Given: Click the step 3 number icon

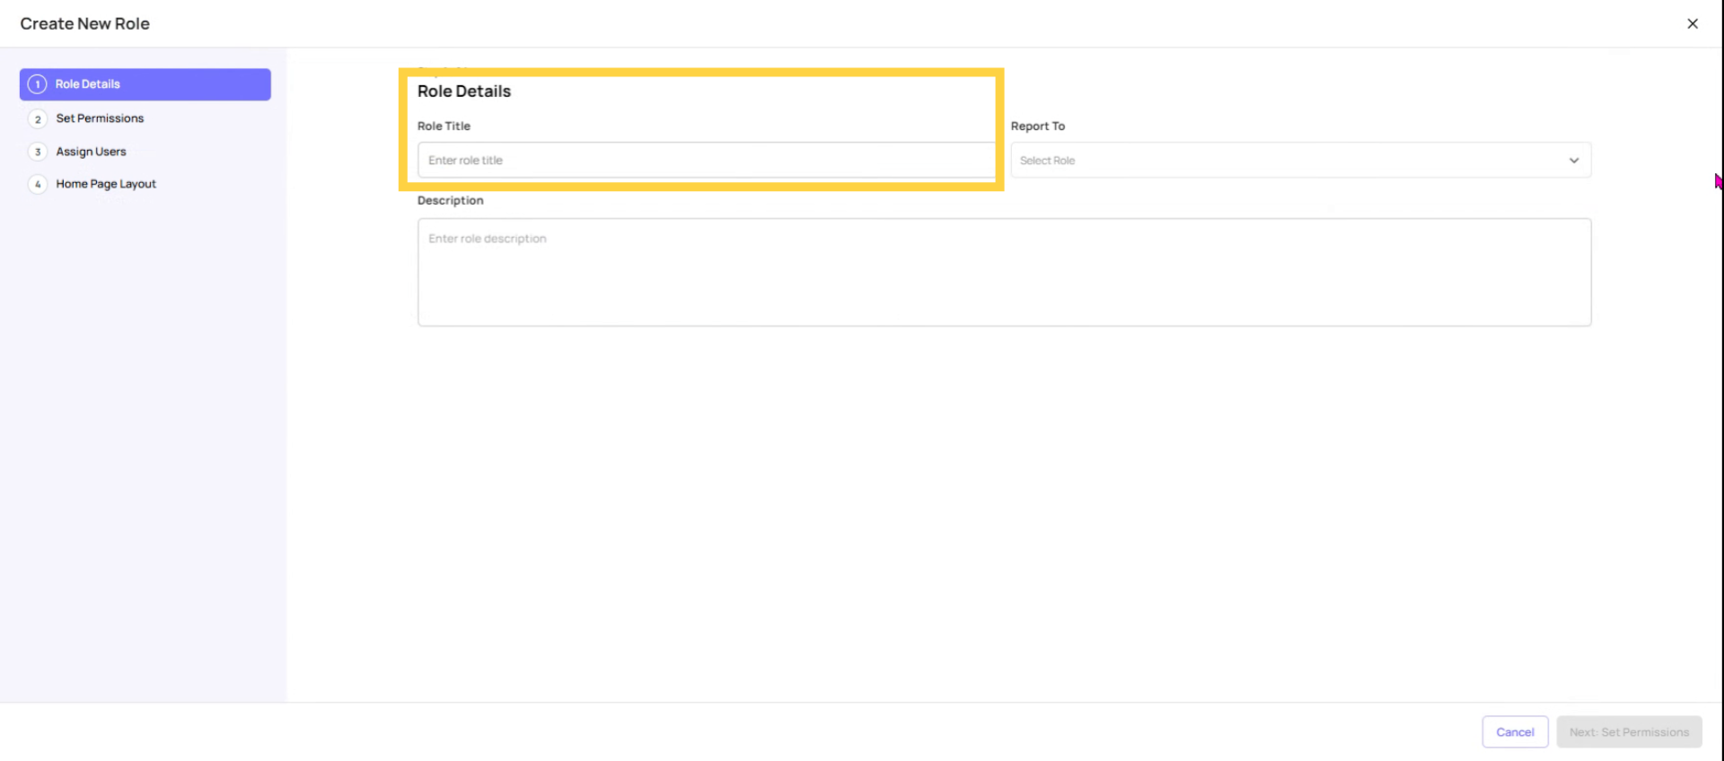Looking at the screenshot, I should tap(38, 152).
